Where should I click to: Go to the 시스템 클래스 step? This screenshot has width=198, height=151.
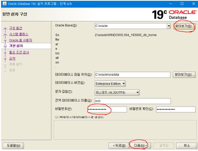(19, 34)
